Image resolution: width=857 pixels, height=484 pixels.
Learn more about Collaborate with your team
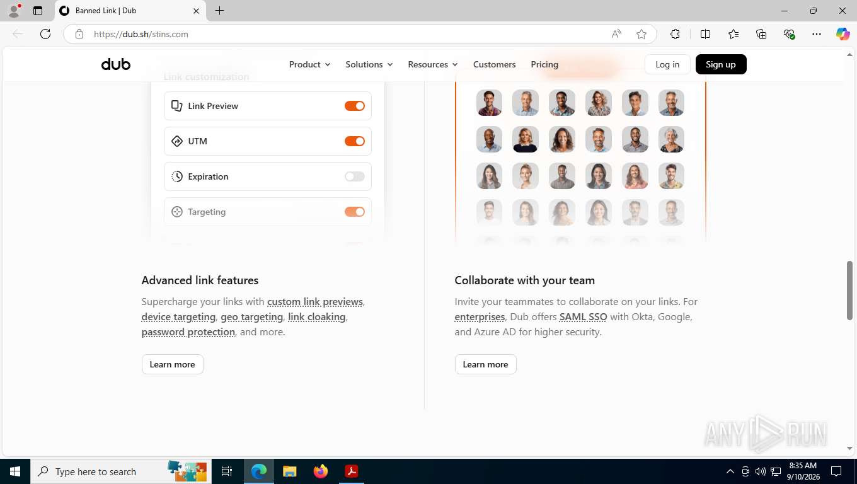[x=485, y=364]
